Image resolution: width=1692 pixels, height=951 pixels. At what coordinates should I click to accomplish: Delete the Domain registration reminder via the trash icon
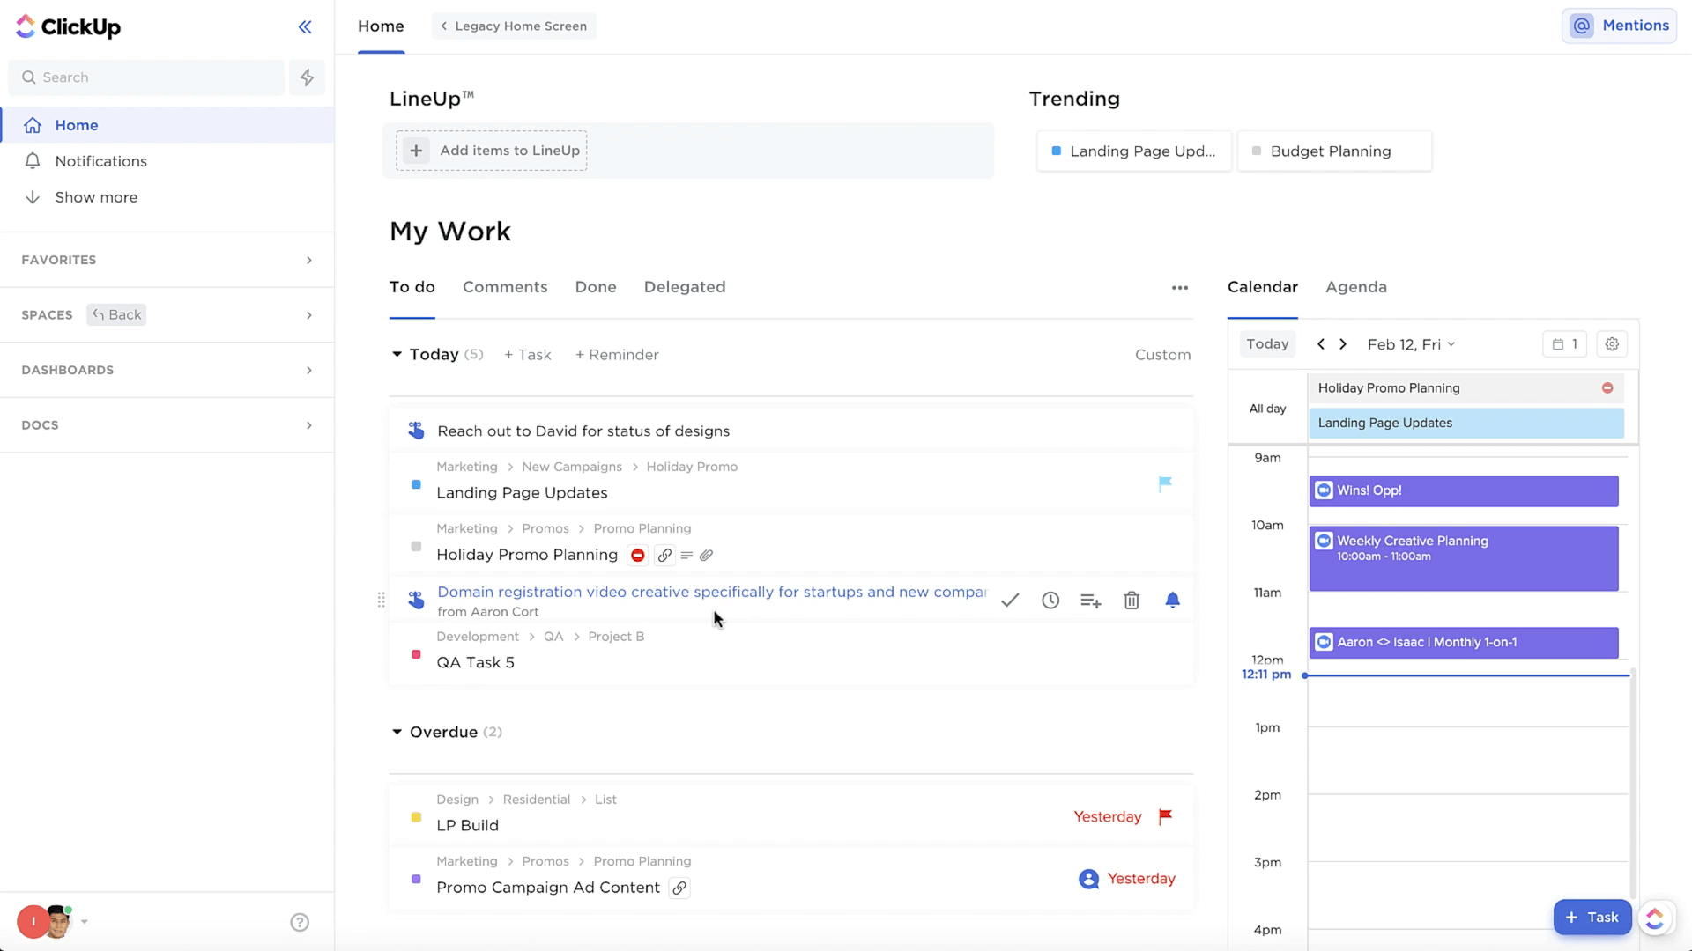tap(1132, 601)
